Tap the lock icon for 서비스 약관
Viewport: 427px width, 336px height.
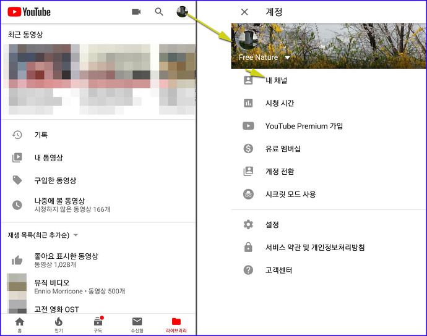tap(248, 247)
